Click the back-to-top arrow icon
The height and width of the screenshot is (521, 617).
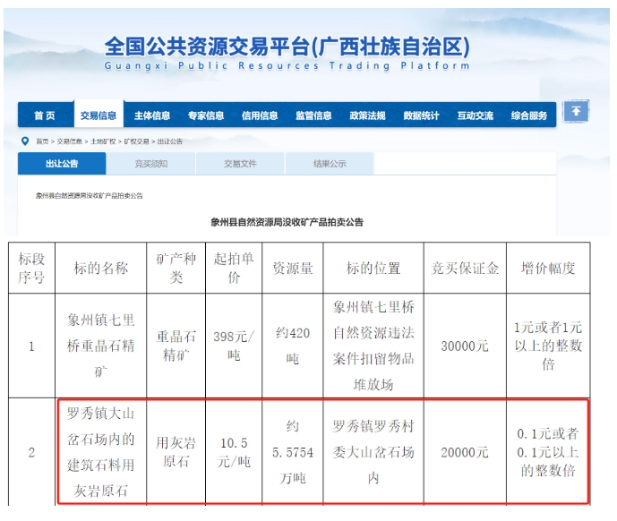[x=578, y=112]
